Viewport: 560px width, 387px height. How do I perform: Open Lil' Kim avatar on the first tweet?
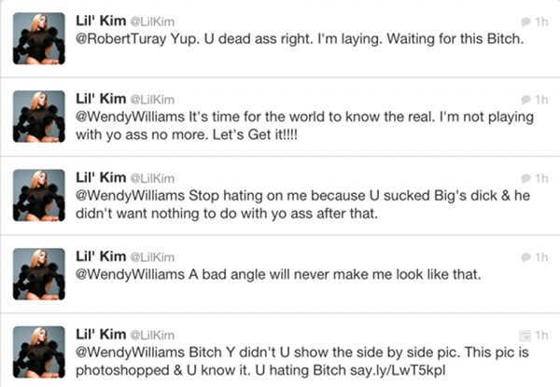tap(39, 38)
